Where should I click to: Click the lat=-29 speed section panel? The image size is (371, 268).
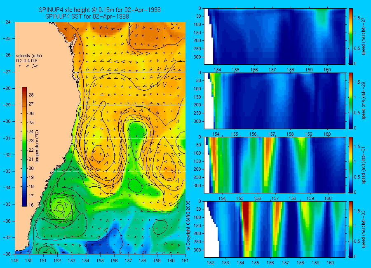[x=275, y=101]
